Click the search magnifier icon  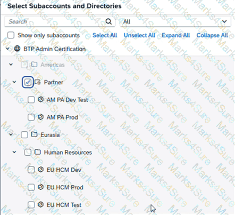[x=108, y=21]
